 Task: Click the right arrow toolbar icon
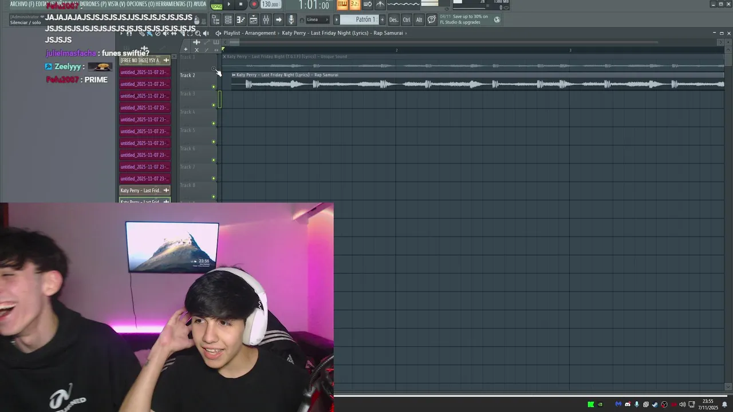point(279,20)
